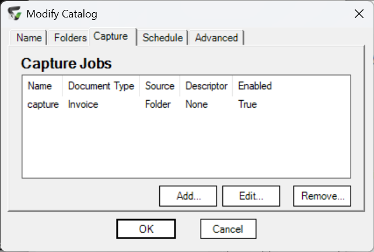The image size is (374, 252).
Task: Switch to the Name tab
Action: (x=29, y=38)
